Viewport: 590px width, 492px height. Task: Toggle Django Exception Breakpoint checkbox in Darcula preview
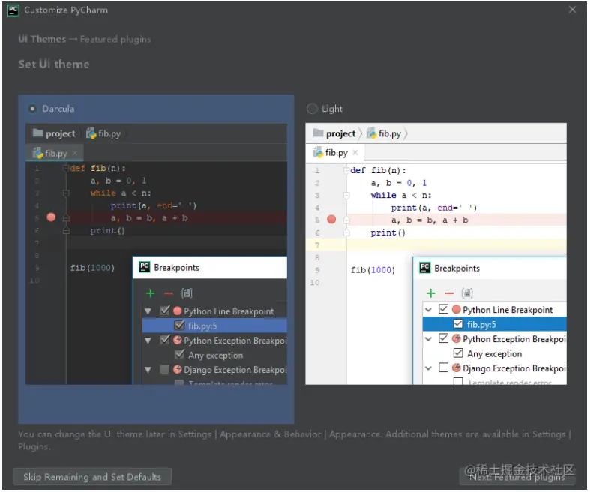164,369
